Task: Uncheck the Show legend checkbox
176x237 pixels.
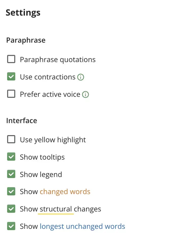Action: point(11,174)
